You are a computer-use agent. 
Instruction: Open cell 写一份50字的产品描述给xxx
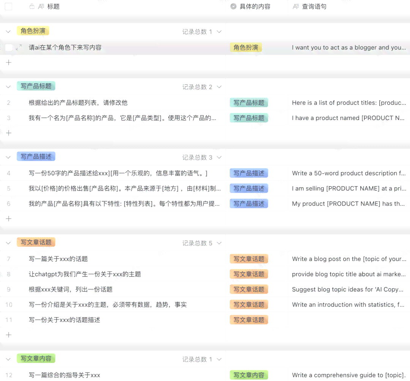tap(118, 173)
